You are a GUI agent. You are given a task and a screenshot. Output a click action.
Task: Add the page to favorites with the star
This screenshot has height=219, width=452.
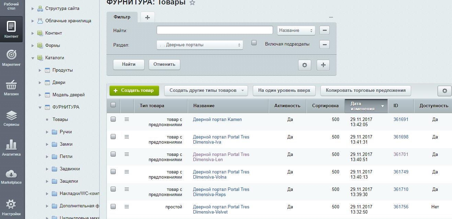tap(192, 3)
